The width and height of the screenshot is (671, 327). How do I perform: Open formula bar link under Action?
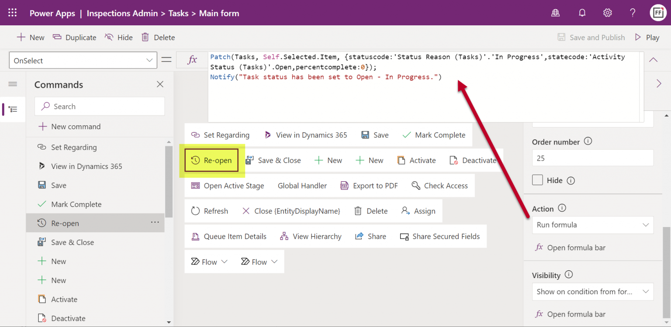[571, 248]
